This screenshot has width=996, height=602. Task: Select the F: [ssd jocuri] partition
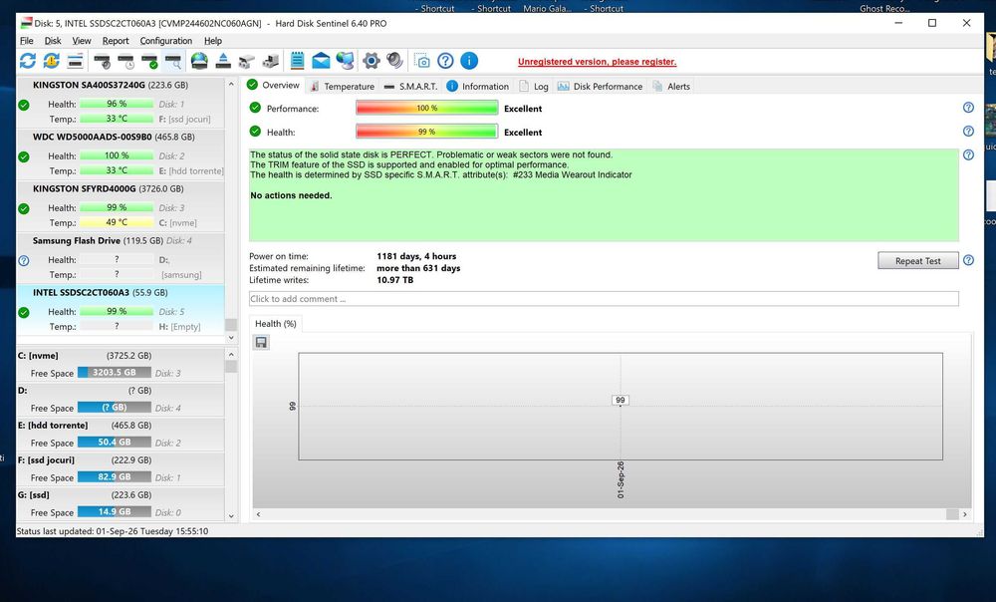coord(121,468)
